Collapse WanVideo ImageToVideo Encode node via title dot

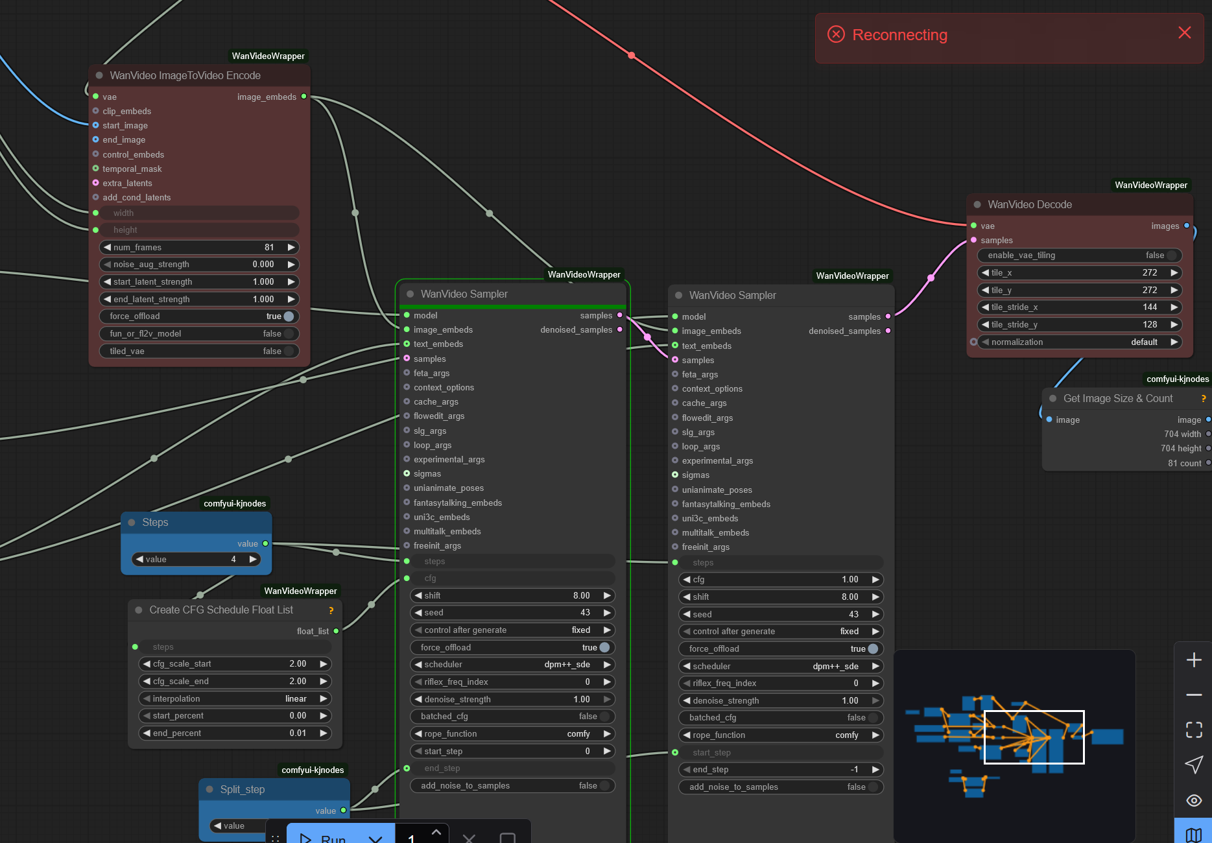[x=99, y=75]
